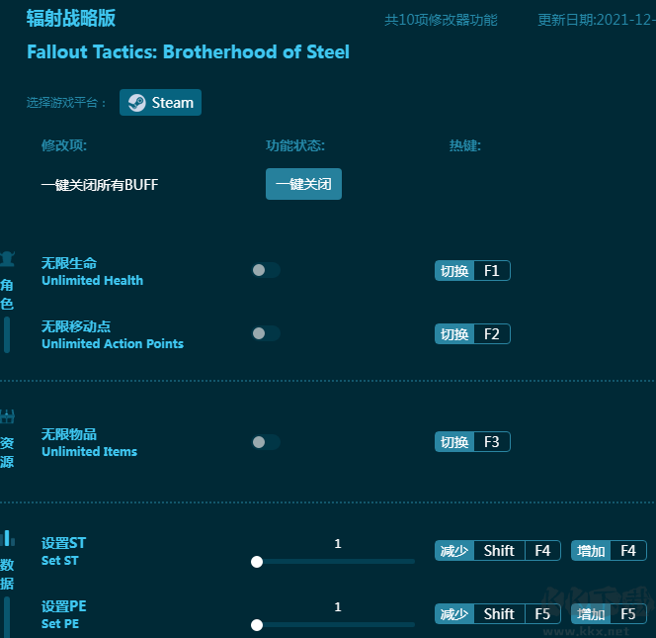Click the 辐射战略版 heading
The width and height of the screenshot is (656, 638).
pyautogui.click(x=71, y=19)
